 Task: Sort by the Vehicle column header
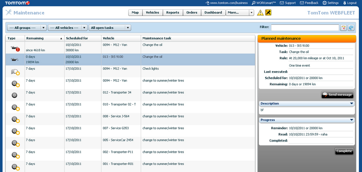click(121, 38)
